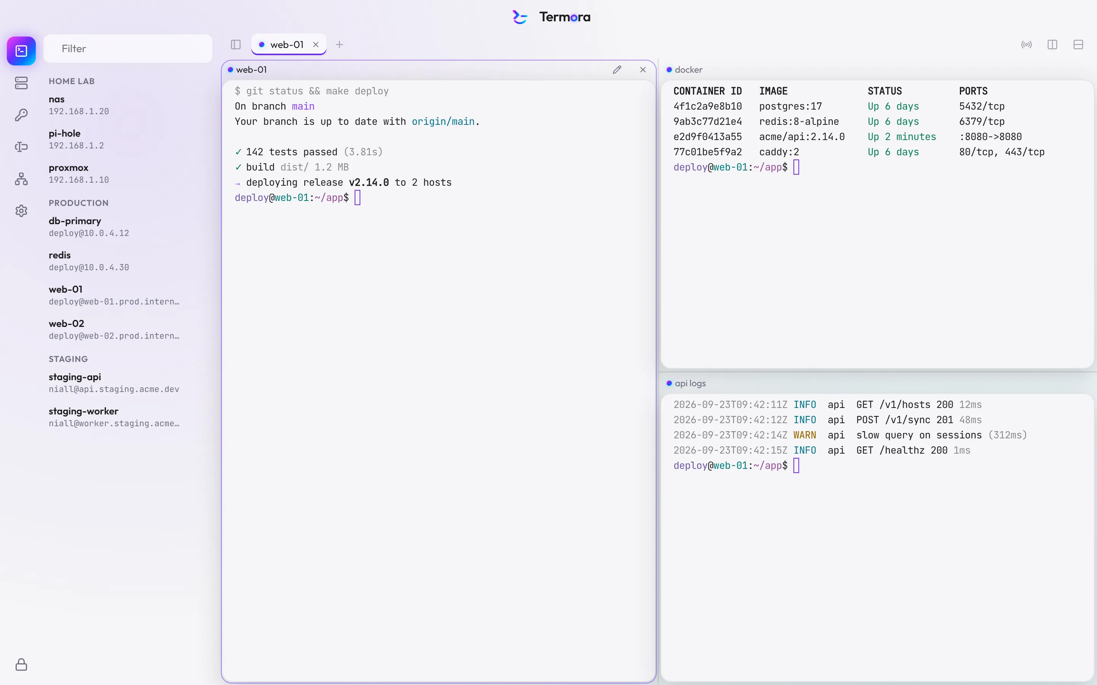Viewport: 1097px width, 685px height.
Task: Click image 'redis:8-alpine' in docker pane
Action: click(799, 121)
